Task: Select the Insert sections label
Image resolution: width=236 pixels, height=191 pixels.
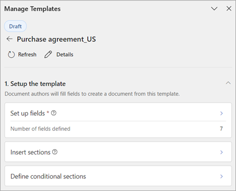Action: click(30, 152)
